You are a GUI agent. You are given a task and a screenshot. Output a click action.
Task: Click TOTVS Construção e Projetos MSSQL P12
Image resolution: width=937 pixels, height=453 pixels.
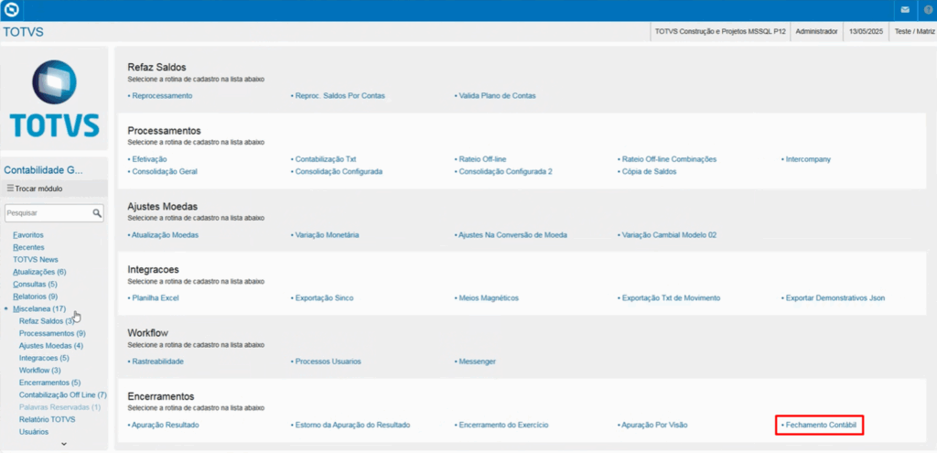pyautogui.click(x=720, y=32)
